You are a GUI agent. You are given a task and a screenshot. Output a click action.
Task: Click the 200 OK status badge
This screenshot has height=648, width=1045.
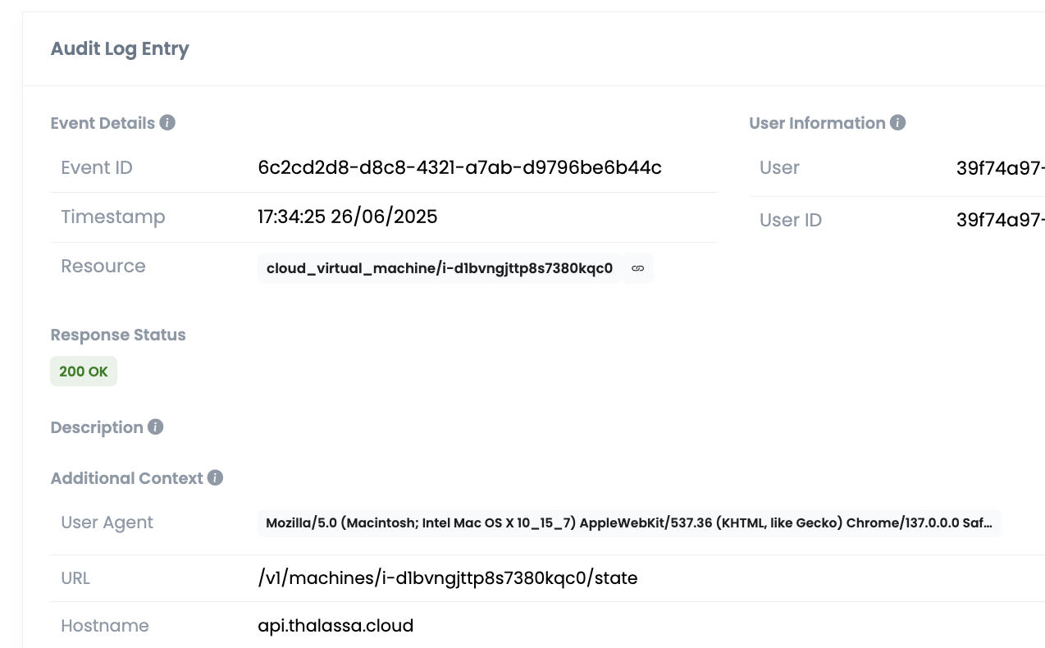(83, 371)
